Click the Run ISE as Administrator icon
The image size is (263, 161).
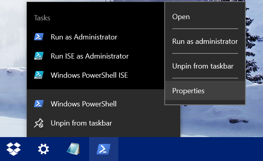coord(39,56)
